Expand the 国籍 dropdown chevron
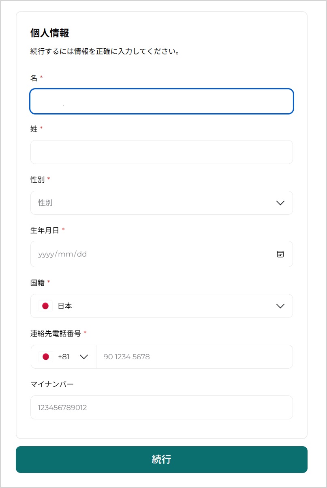Viewport: 327px width, 488px height. [280, 306]
